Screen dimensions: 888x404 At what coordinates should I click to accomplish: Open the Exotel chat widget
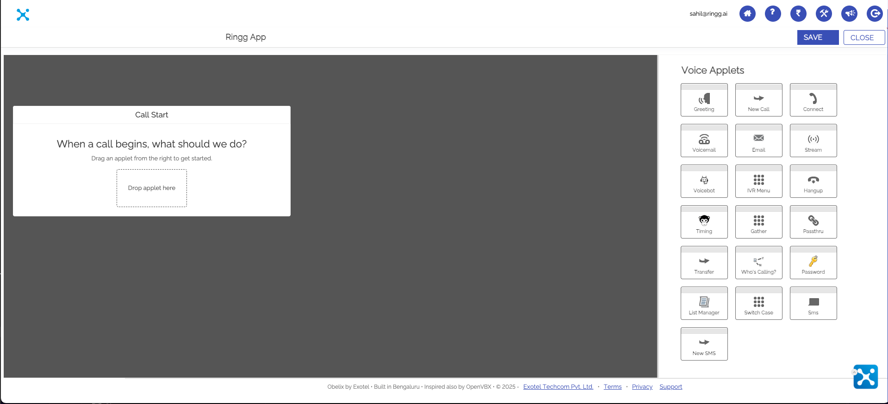[x=865, y=377]
